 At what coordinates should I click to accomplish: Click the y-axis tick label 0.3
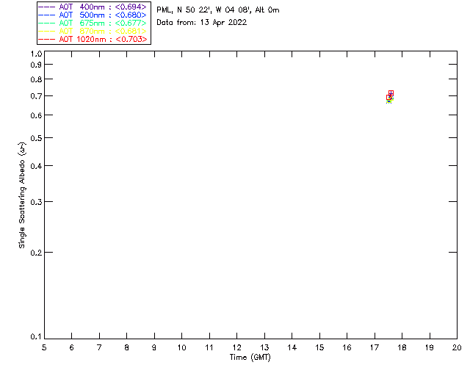click(36, 202)
